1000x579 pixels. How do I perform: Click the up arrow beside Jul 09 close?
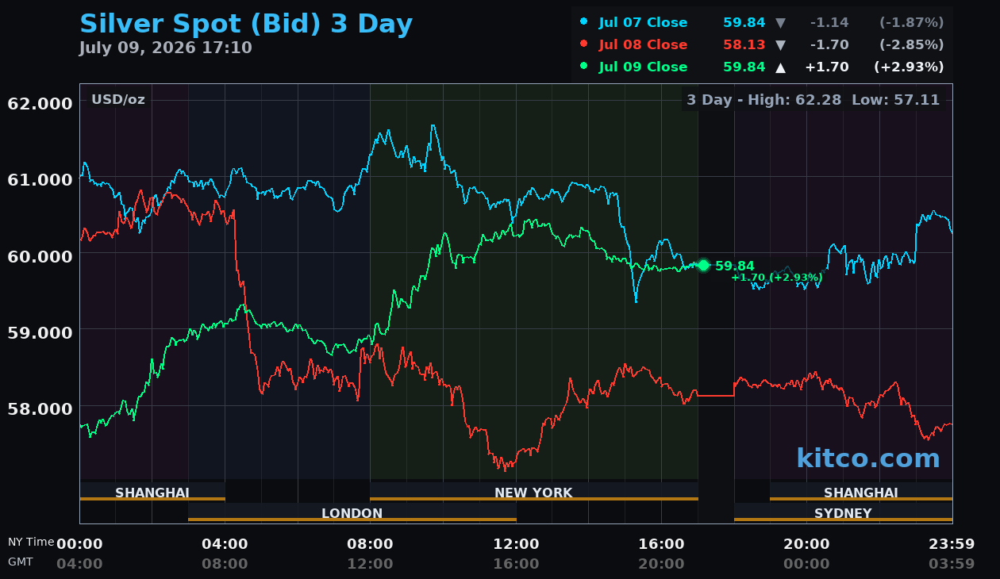click(x=780, y=67)
